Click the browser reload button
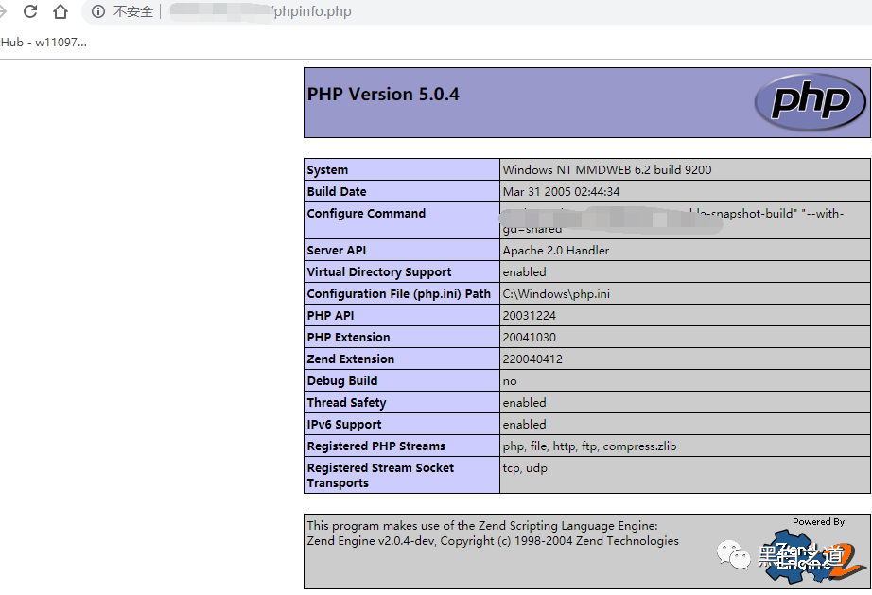Viewport: 872px width, 595px height. pyautogui.click(x=30, y=11)
